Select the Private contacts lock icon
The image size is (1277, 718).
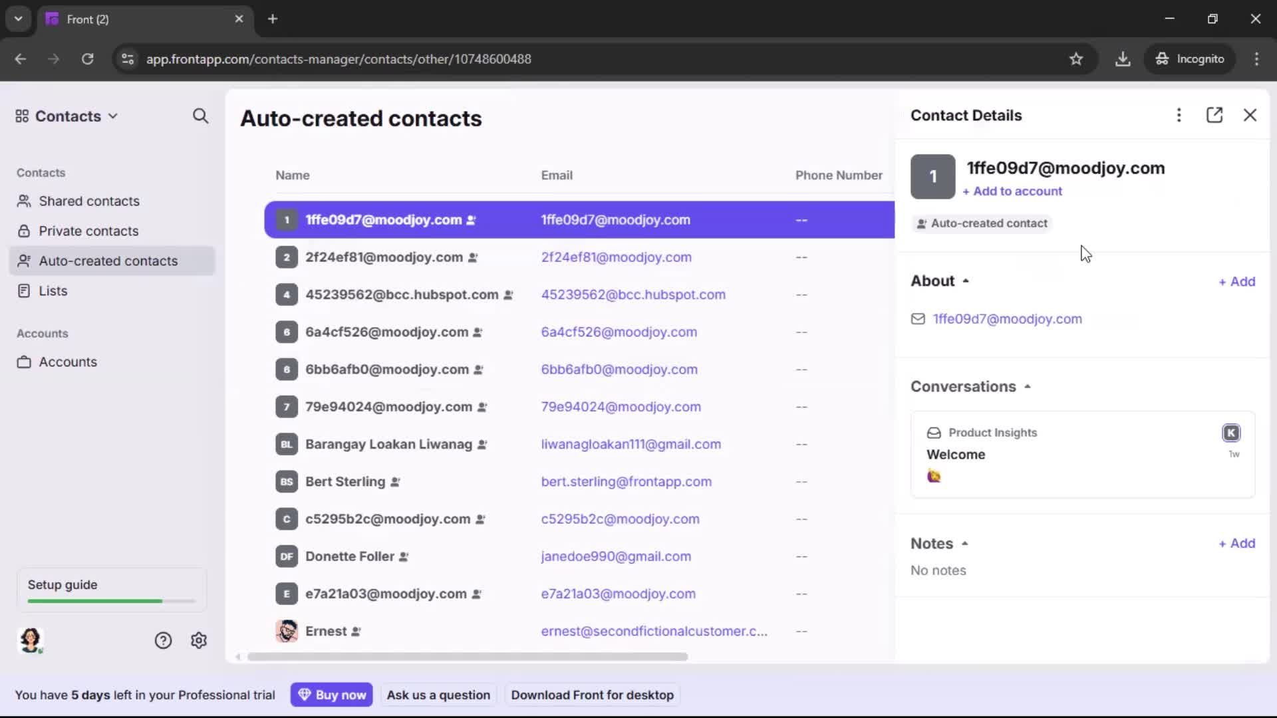pos(24,231)
